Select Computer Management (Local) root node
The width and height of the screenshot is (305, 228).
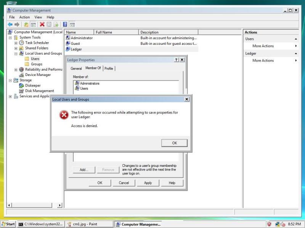(x=38, y=32)
